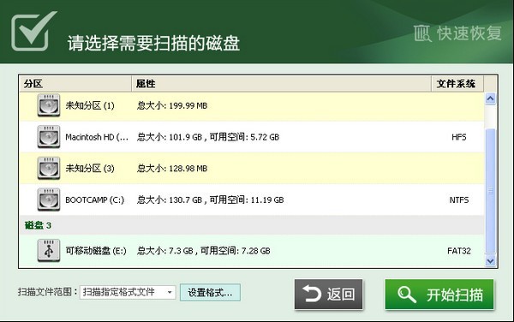514x322 pixels.
Task: Click the vertical scrollbar thumb
Action: coord(490,191)
